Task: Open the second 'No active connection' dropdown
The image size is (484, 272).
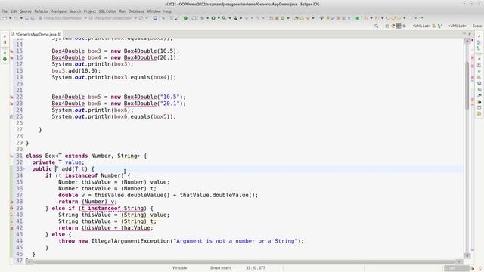Action: click(x=135, y=18)
